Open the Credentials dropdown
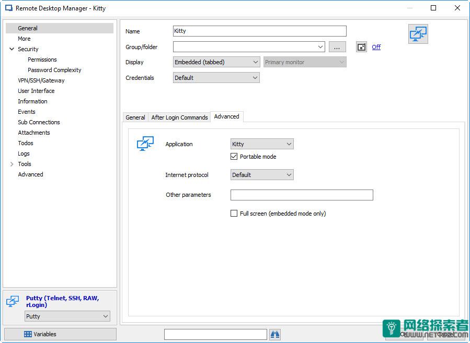The image size is (470, 343). tap(216, 77)
